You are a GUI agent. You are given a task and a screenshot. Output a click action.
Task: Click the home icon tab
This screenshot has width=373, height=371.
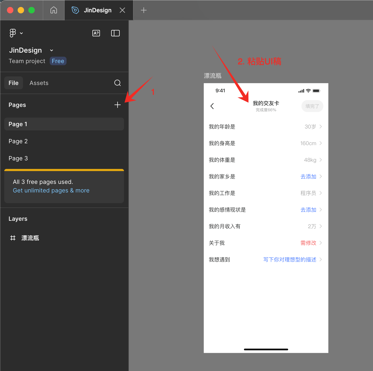54,10
